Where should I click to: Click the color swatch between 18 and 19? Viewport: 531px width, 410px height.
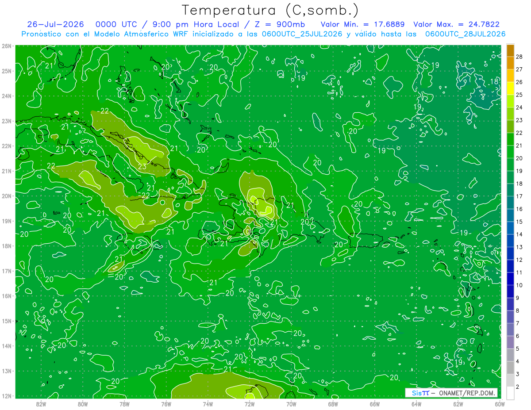click(510, 177)
